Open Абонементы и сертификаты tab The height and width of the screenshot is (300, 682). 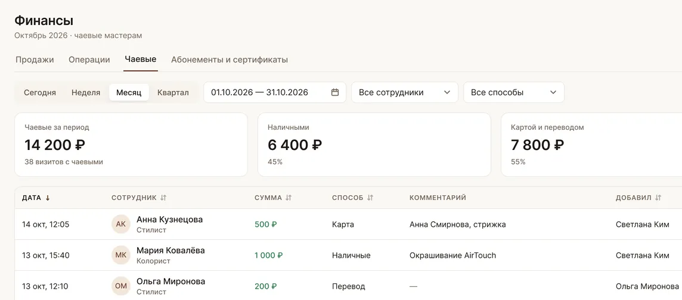point(229,60)
